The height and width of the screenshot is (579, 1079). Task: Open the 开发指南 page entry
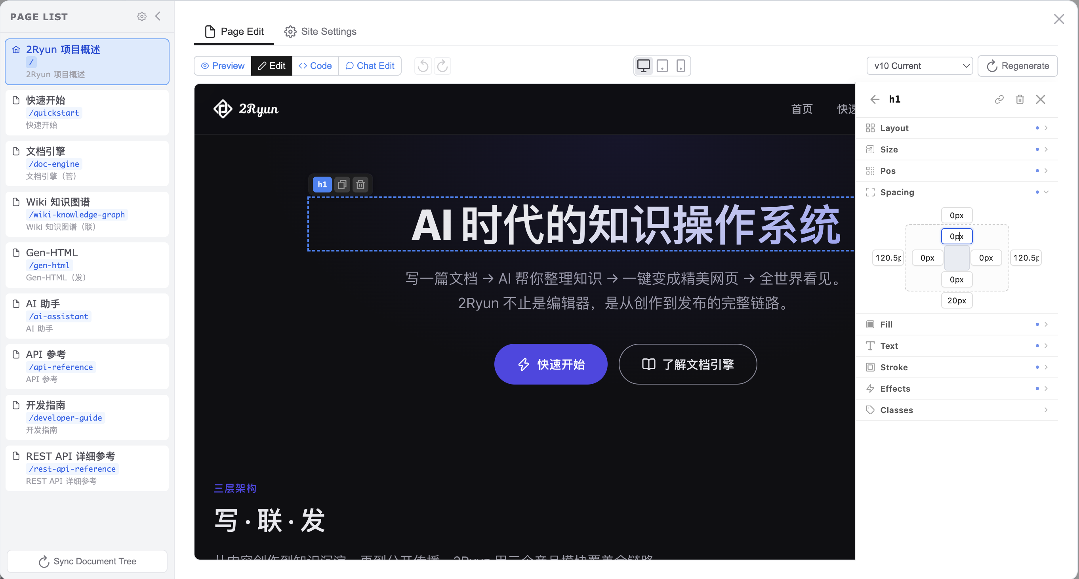click(x=87, y=417)
